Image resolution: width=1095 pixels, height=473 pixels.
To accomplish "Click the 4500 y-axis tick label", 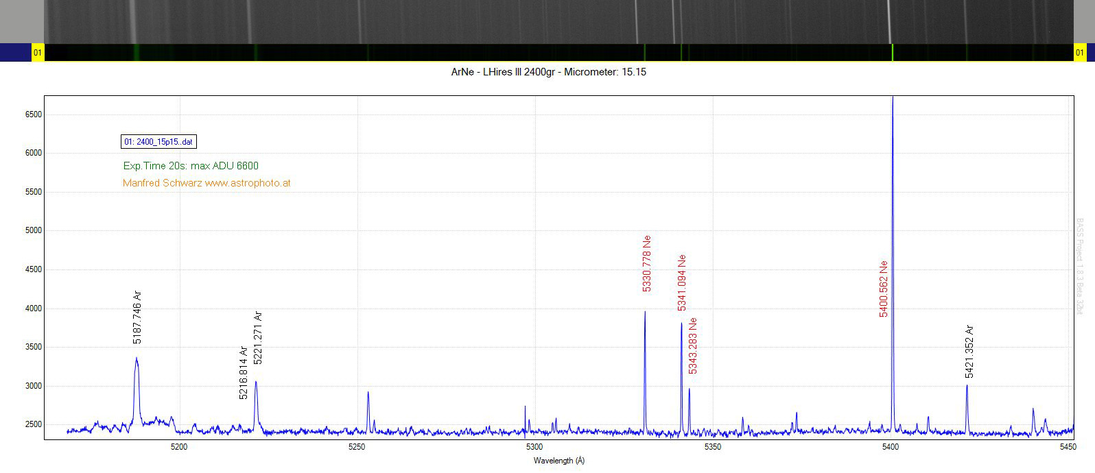I will pos(33,269).
